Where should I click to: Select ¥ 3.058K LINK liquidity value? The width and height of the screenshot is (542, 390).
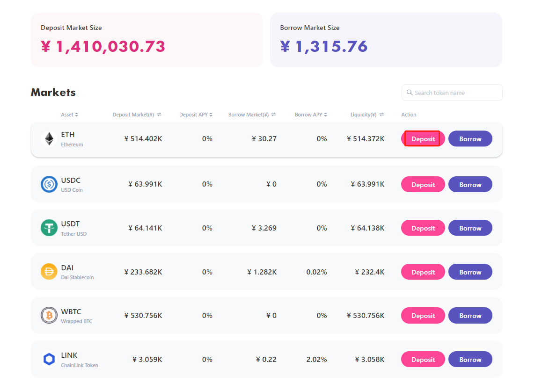tap(369, 359)
